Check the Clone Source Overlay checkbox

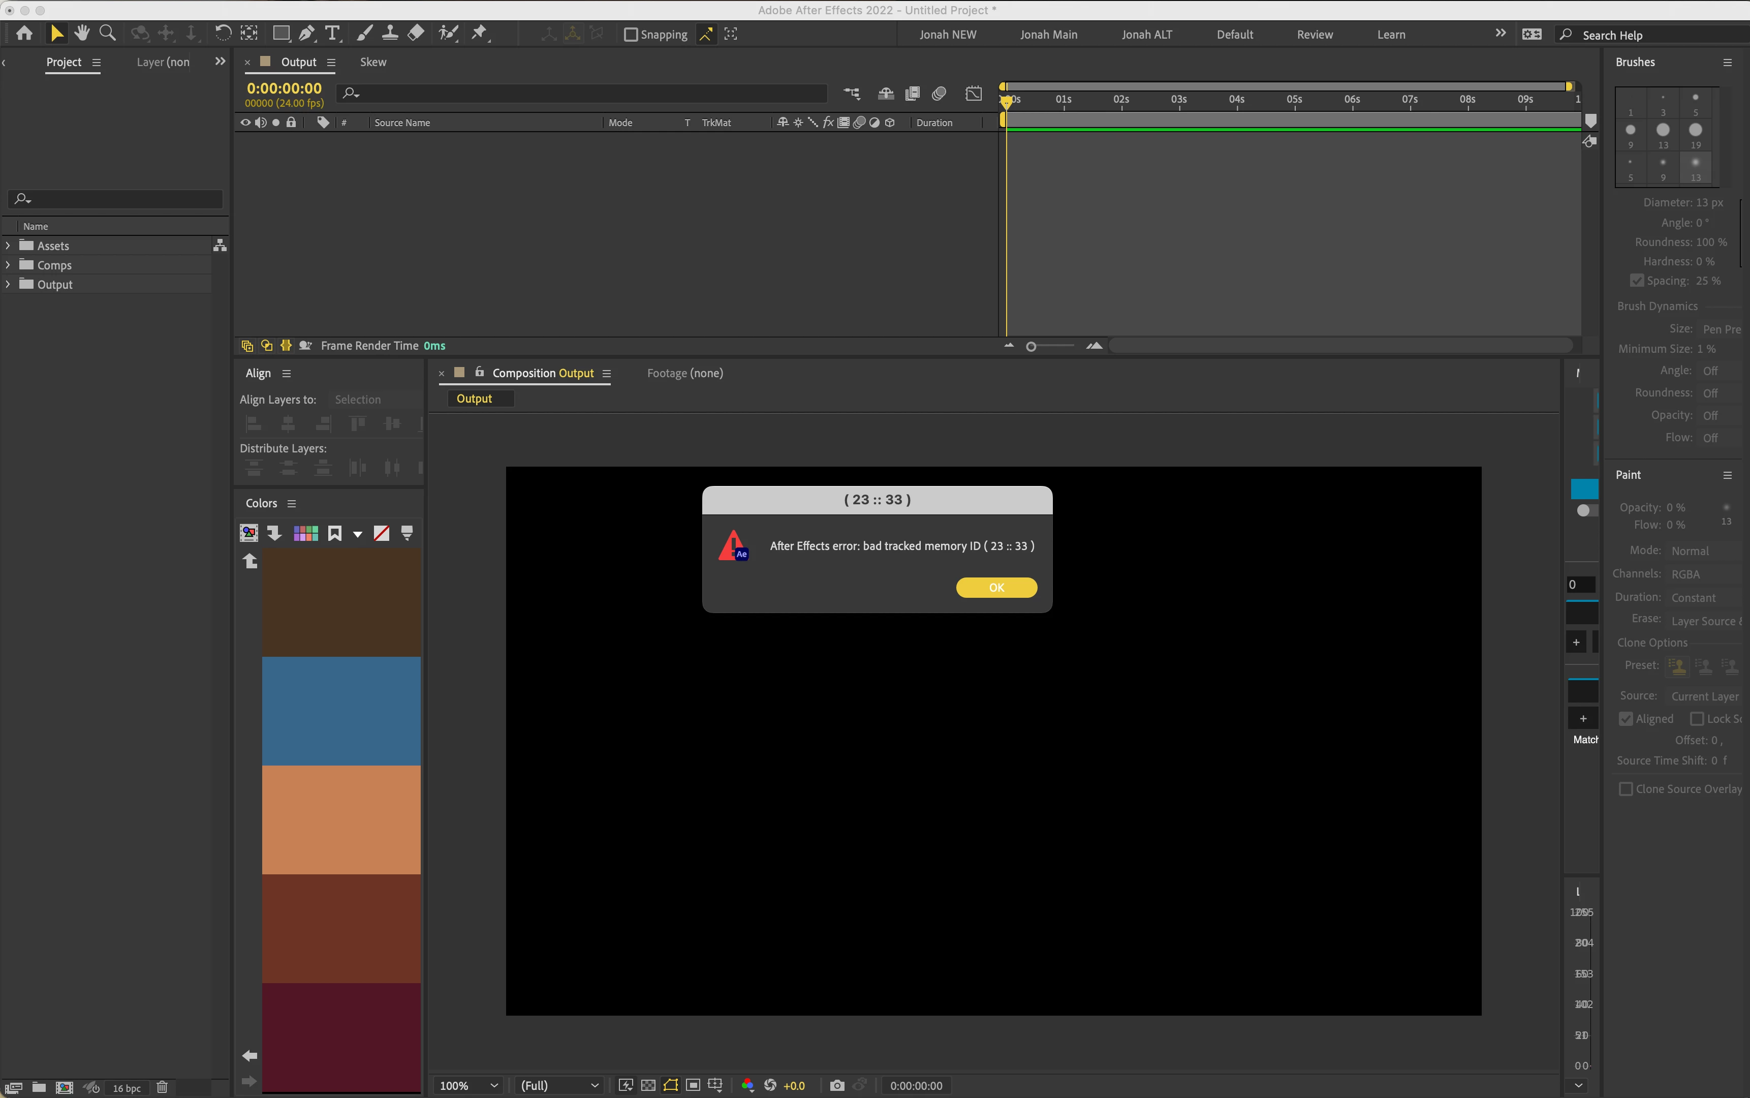1626,788
